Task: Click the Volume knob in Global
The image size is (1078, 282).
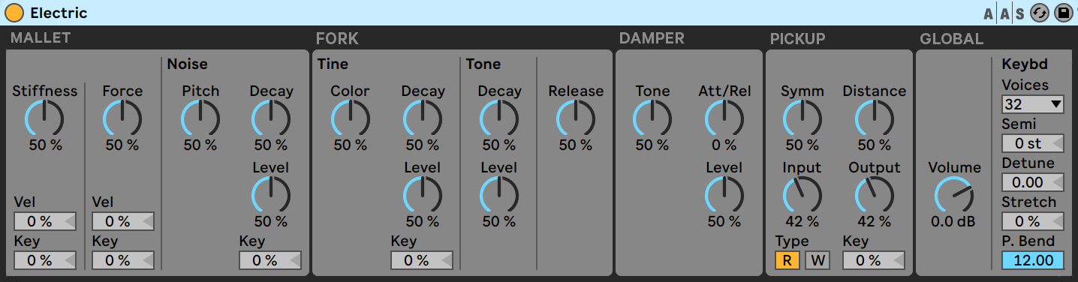Action: (954, 196)
